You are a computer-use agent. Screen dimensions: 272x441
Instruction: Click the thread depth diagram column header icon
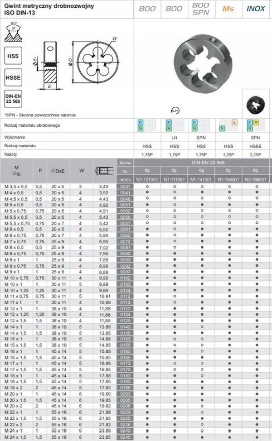[104, 171]
